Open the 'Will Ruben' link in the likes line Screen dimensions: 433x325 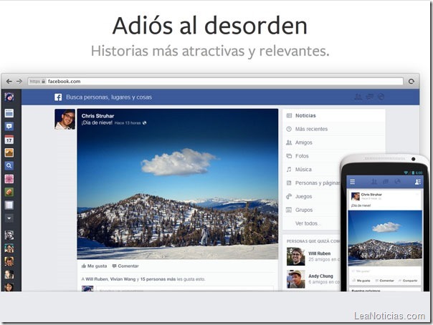tap(97, 279)
